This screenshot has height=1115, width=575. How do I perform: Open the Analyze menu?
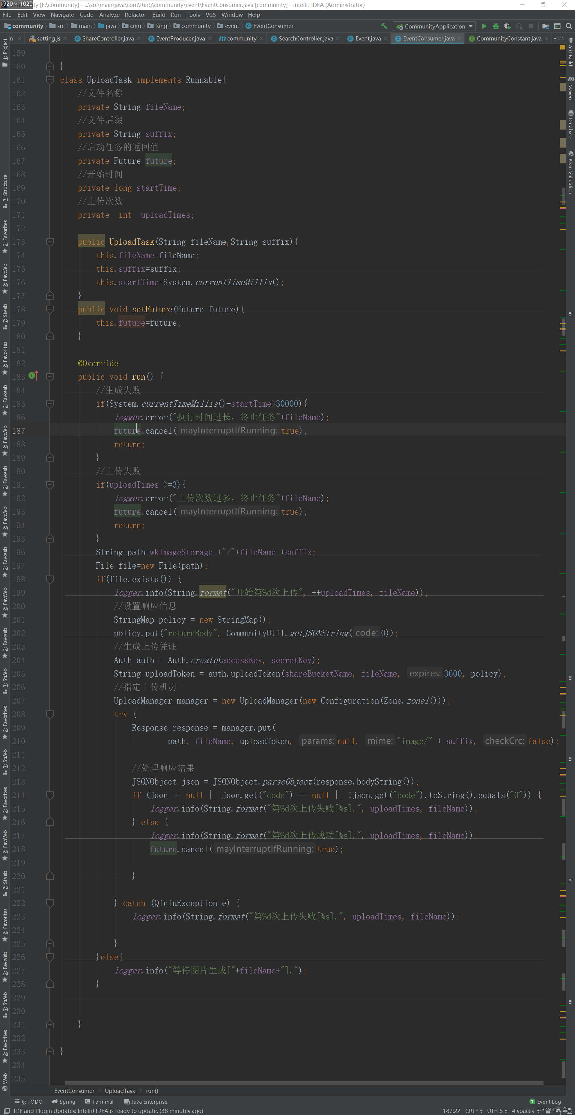pyautogui.click(x=109, y=15)
